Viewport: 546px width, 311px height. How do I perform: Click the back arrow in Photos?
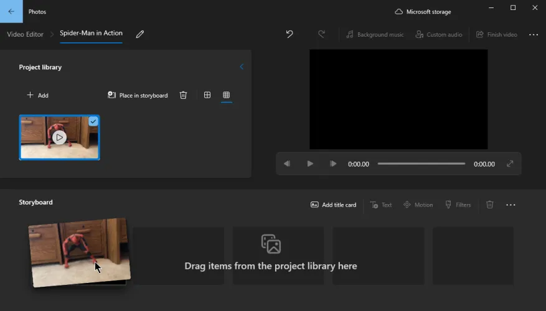coord(11,11)
